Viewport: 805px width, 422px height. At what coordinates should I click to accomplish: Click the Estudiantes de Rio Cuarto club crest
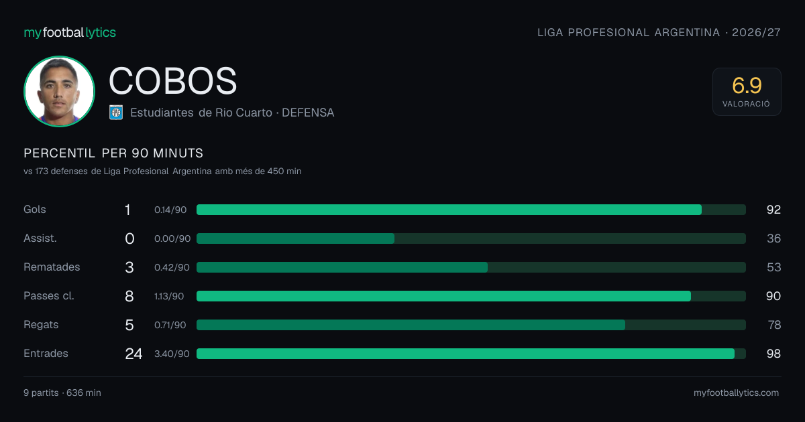click(x=115, y=113)
